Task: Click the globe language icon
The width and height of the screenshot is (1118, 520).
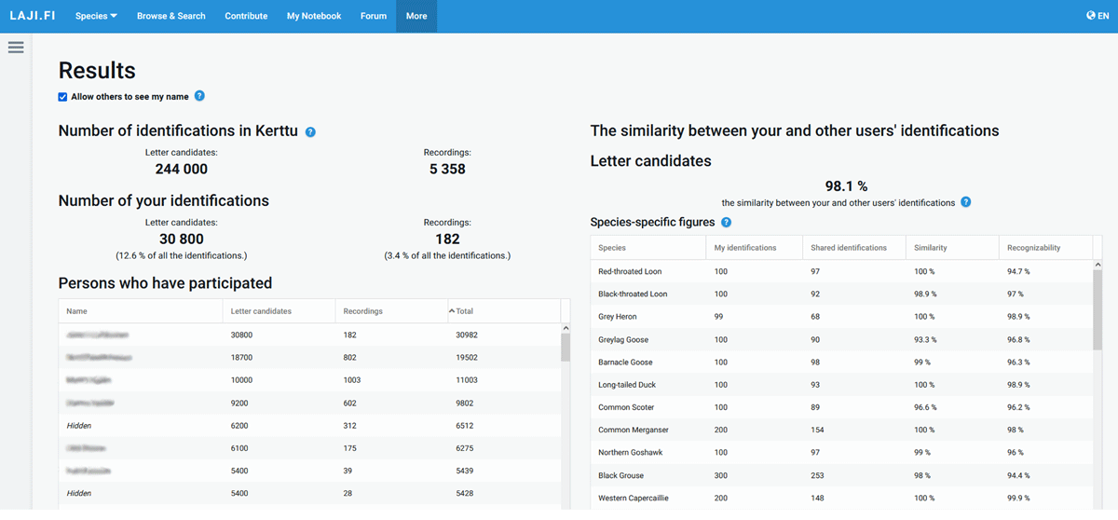Action: click(1091, 16)
